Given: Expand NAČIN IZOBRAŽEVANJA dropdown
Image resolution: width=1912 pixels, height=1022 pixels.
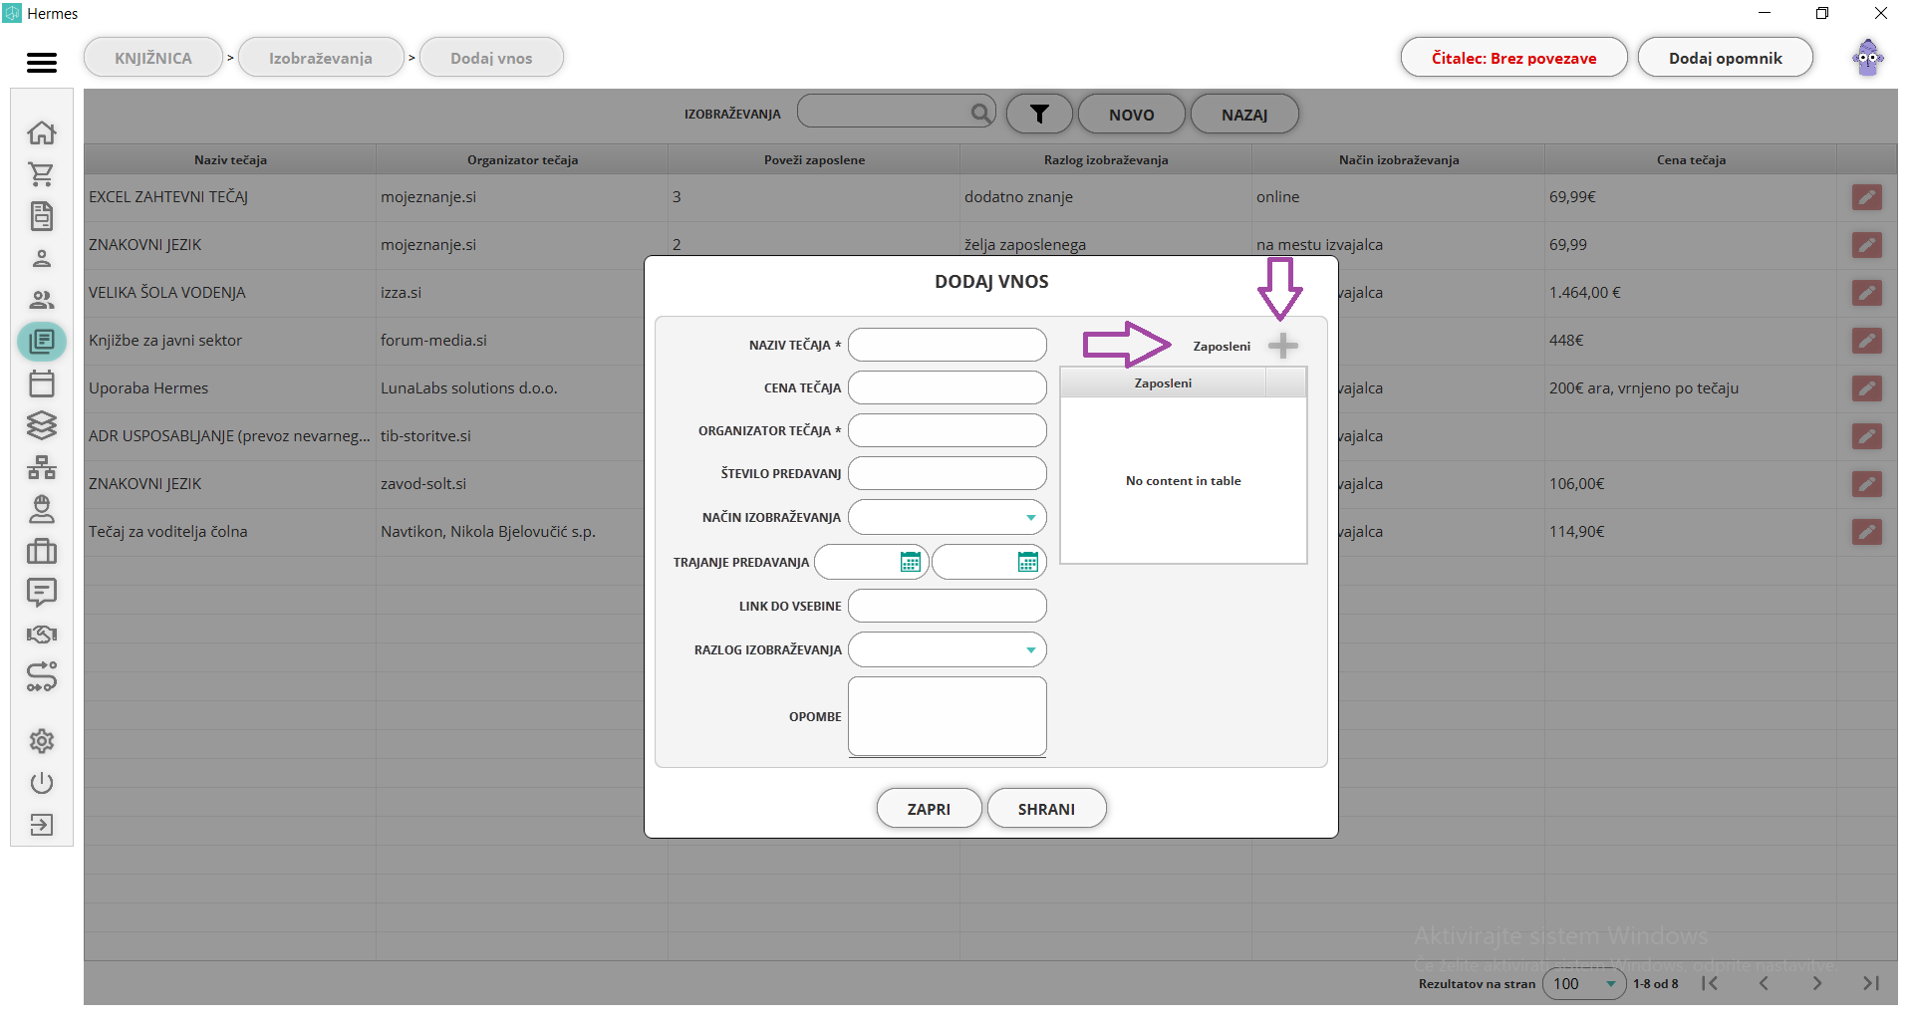Looking at the screenshot, I should [x=1030, y=518].
